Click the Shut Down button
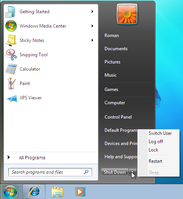Screen dimensions: 183x199 [x=115, y=172]
